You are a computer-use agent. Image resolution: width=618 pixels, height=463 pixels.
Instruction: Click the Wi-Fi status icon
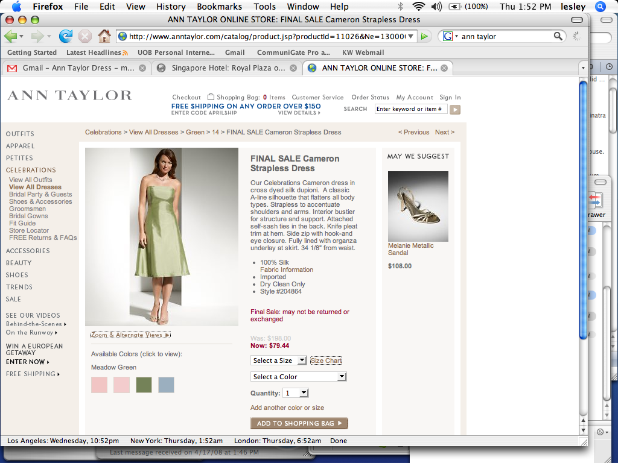(419, 6)
